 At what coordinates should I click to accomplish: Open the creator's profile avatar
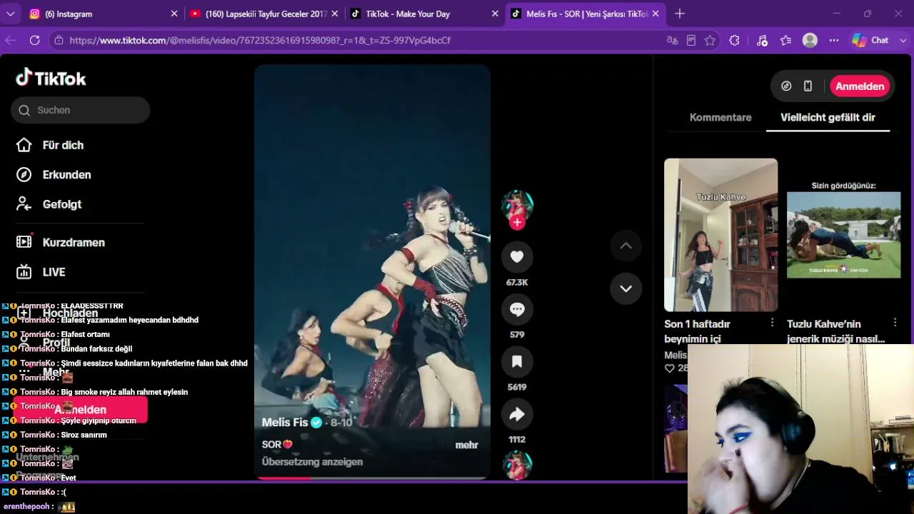click(x=517, y=206)
